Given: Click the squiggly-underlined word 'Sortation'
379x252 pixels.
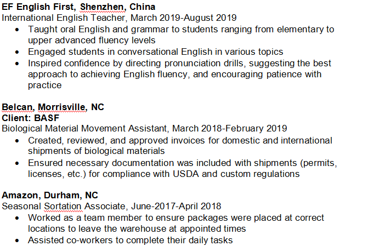Looking at the screenshot, I should [x=60, y=207].
